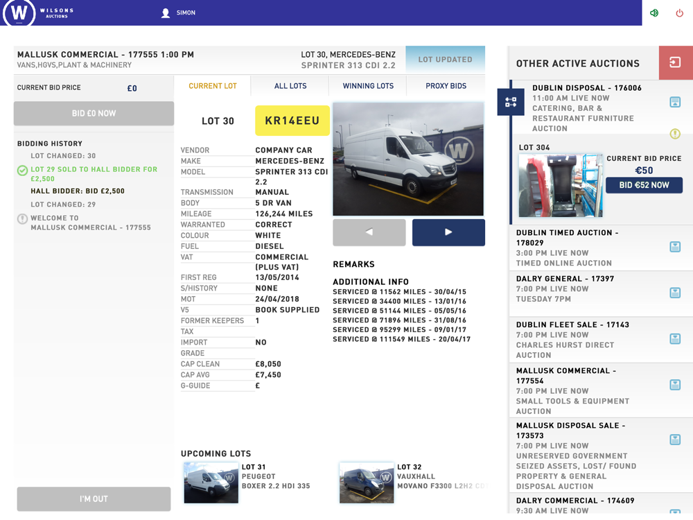Click the Mallusk Commercial - 177555 title
The image size is (693, 520).
click(x=105, y=54)
